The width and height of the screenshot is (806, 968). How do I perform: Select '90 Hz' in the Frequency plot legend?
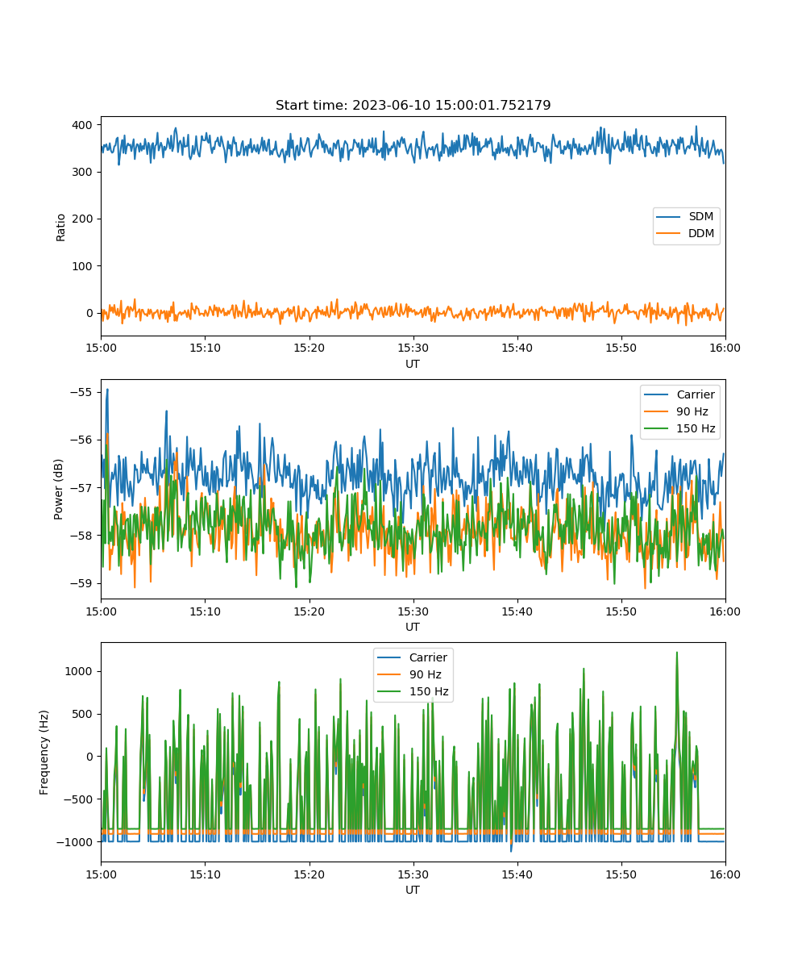(425, 674)
